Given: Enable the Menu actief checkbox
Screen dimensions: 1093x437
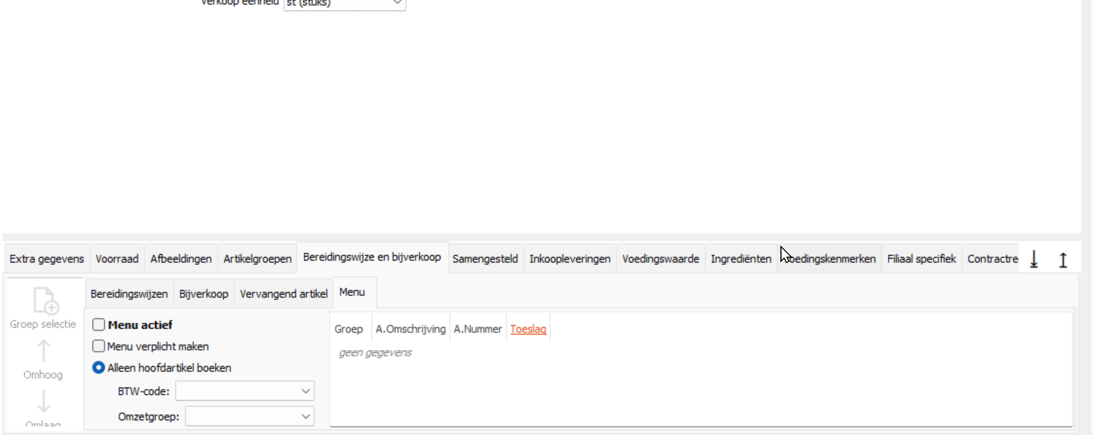Looking at the screenshot, I should click(99, 325).
